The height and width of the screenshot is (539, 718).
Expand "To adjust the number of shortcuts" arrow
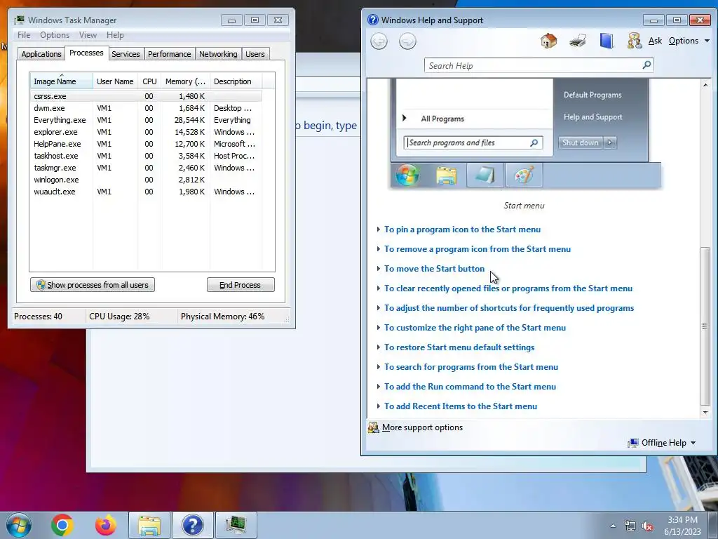378,308
